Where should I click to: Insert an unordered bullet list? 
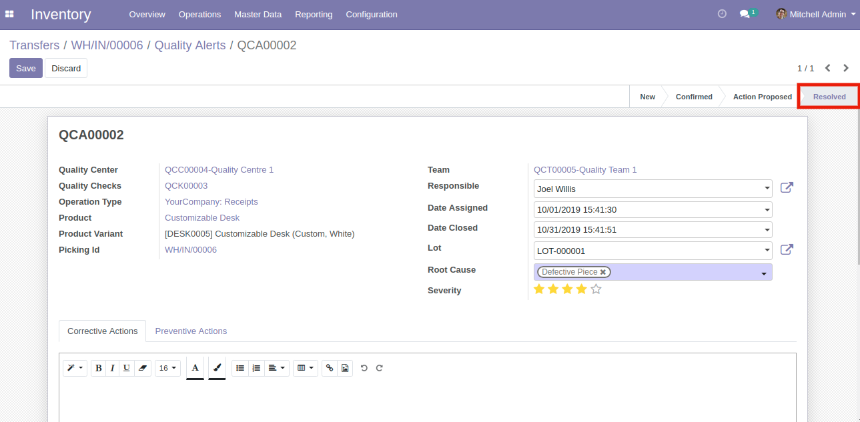240,368
